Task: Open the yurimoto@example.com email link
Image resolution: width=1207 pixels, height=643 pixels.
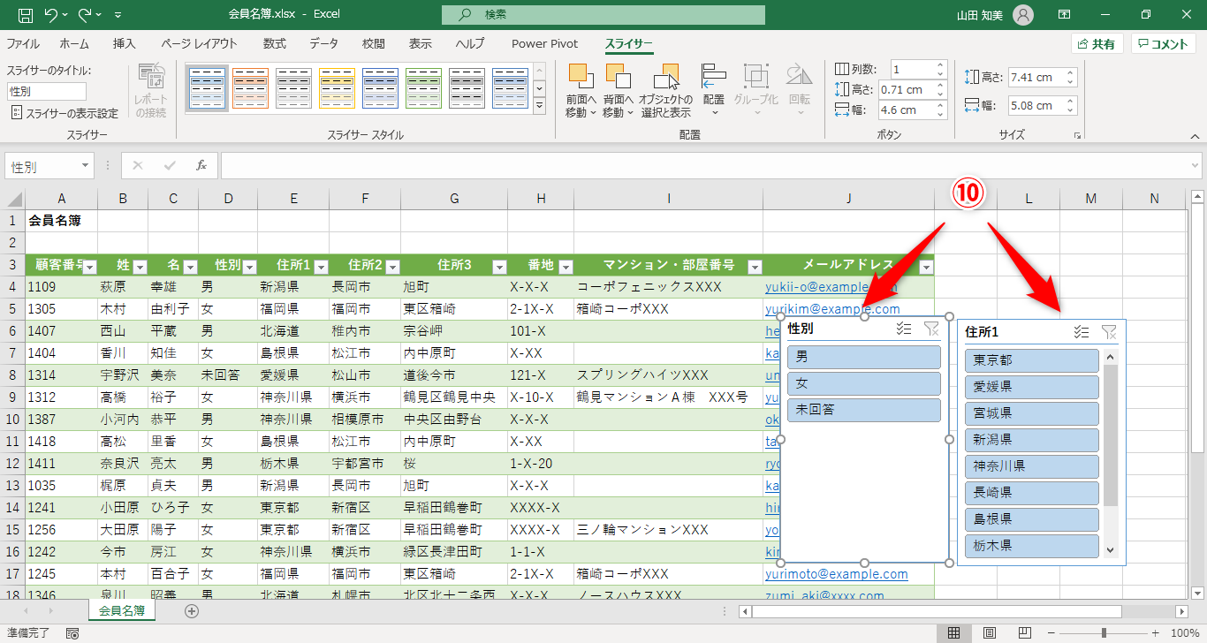Action: (836, 574)
